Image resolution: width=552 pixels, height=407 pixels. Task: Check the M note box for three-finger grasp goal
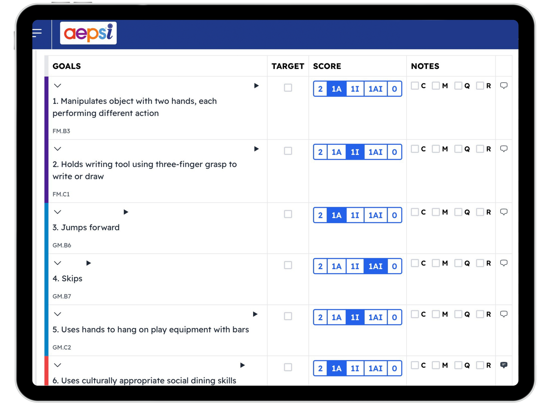click(x=436, y=149)
